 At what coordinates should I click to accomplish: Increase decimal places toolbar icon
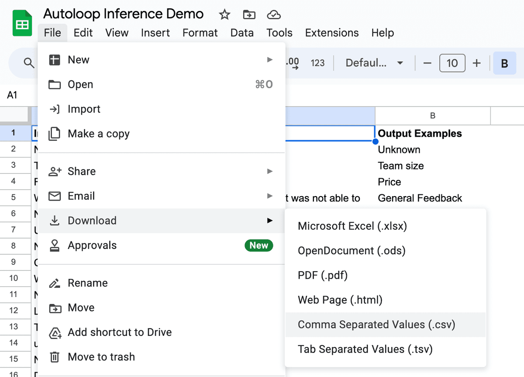[292, 63]
